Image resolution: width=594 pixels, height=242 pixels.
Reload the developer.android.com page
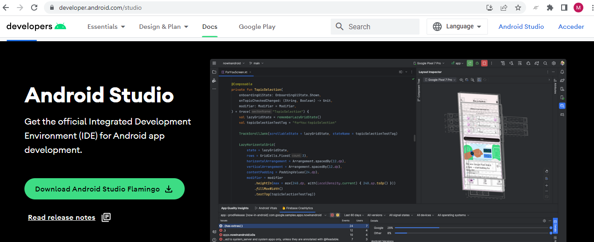pyautogui.click(x=34, y=8)
